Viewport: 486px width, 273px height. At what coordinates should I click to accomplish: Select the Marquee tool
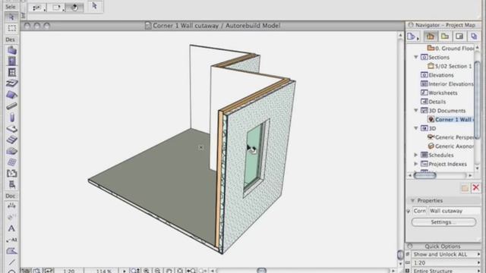(x=11, y=28)
